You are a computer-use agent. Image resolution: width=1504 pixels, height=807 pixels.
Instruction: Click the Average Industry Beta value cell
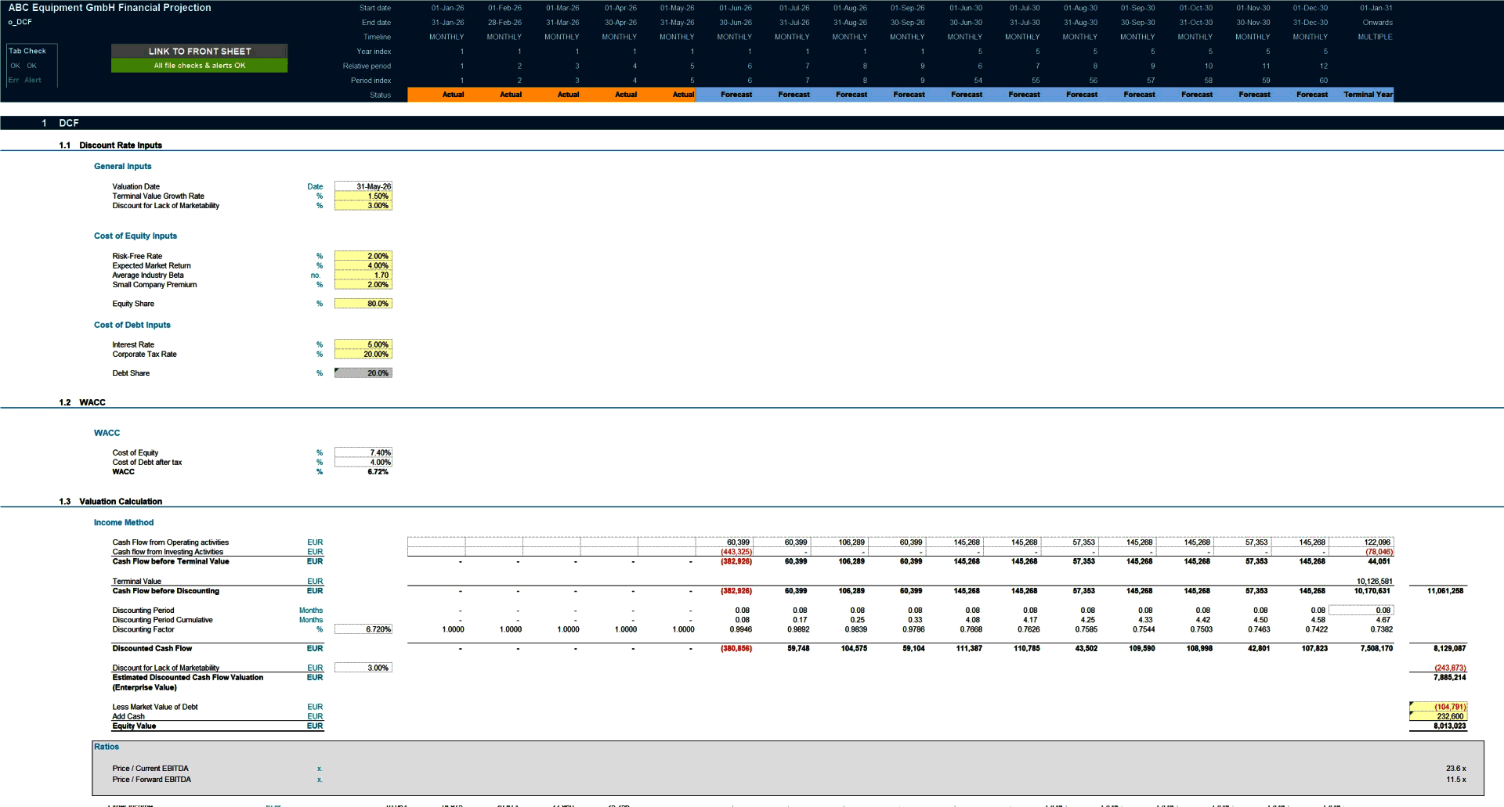[x=363, y=275]
